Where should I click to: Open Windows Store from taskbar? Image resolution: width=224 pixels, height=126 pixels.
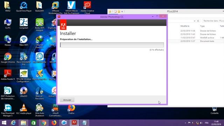coord(34,123)
